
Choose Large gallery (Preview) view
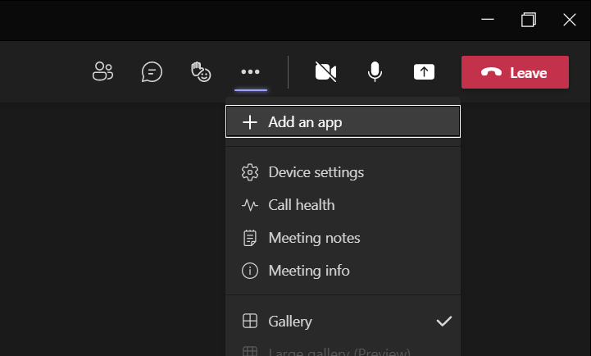click(339, 352)
